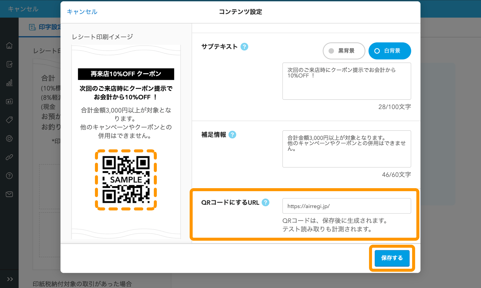481x288 pixels.
Task: Click キャンセル in the background top bar
Action: click(x=23, y=9)
